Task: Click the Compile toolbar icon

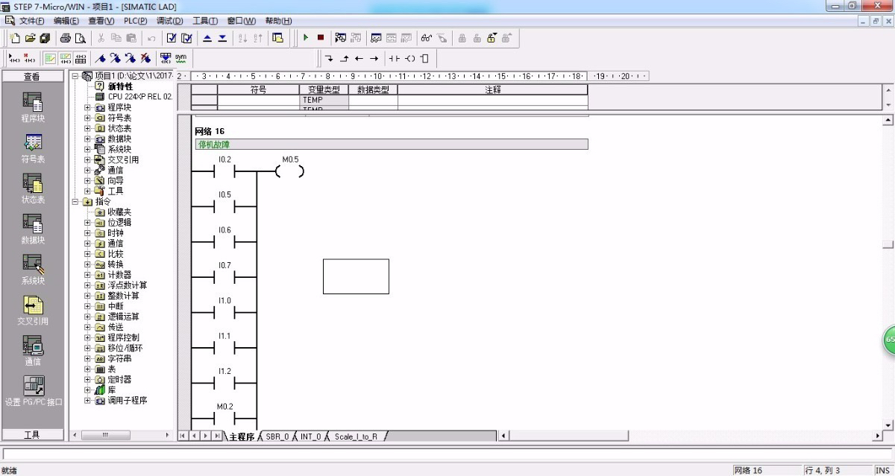Action: pyautogui.click(x=172, y=38)
